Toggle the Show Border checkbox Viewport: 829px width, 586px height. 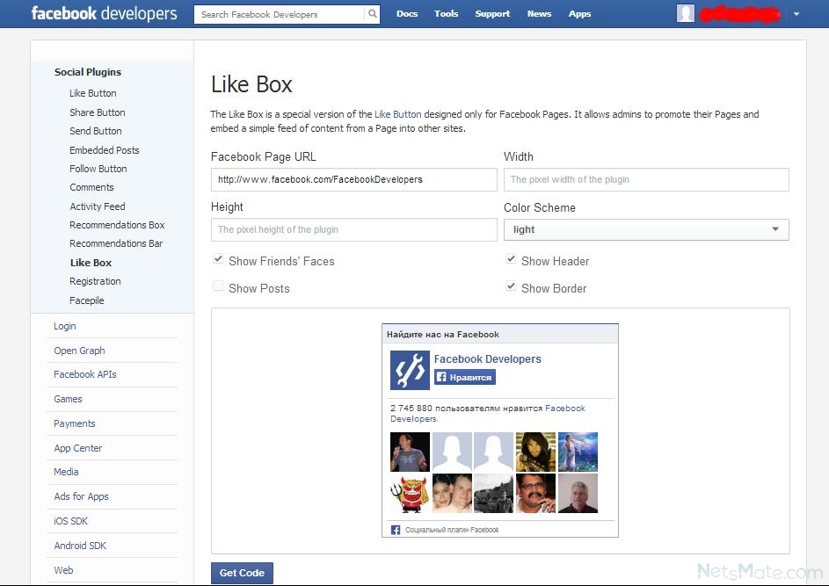pyautogui.click(x=511, y=286)
